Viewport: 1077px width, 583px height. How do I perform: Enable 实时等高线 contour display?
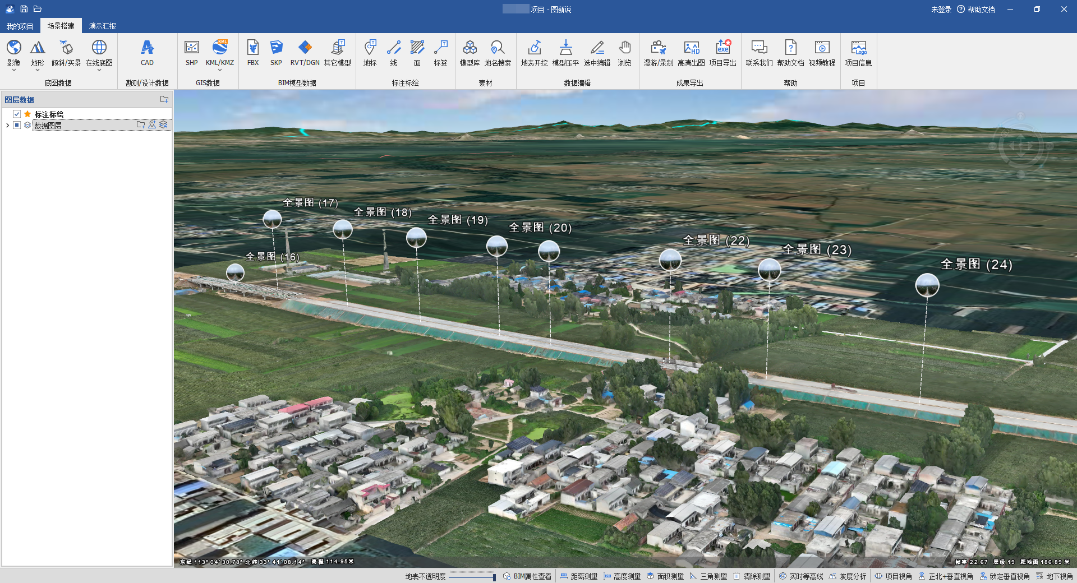[x=801, y=576]
